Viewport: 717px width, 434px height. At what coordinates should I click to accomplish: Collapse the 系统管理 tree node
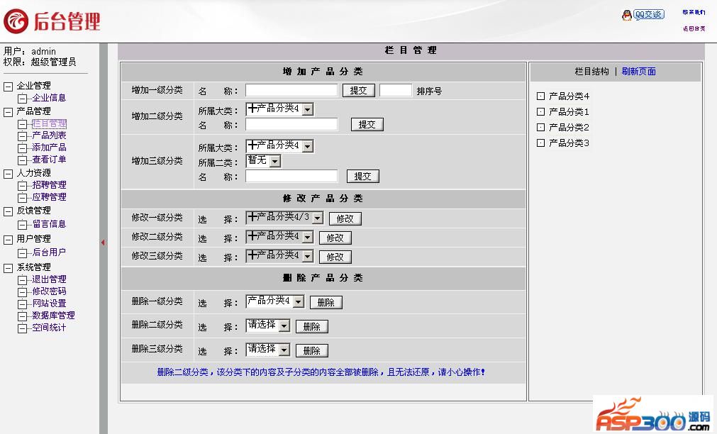(x=9, y=268)
